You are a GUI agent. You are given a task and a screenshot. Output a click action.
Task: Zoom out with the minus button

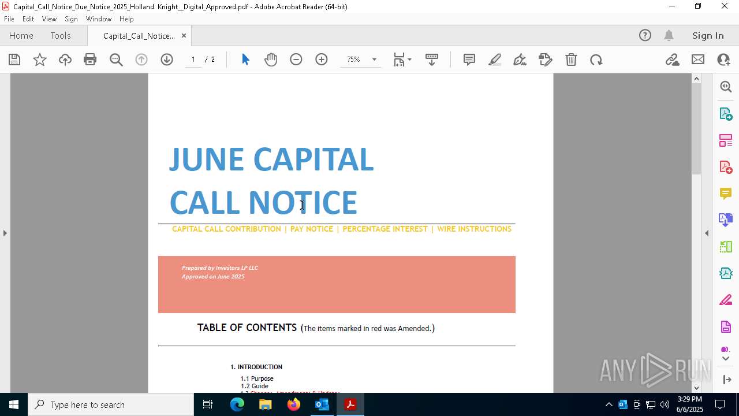[296, 60]
